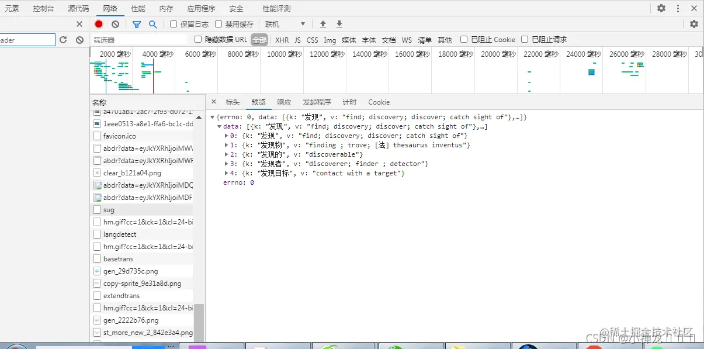Image resolution: width=704 pixels, height=349 pixels.
Task: Collapse the root JSON object
Action: (213, 118)
